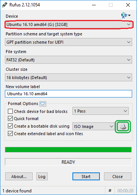This screenshot has width=137, height=195.
Task: Expand Partition scheme and target system dropdown
Action: [x=68, y=42]
